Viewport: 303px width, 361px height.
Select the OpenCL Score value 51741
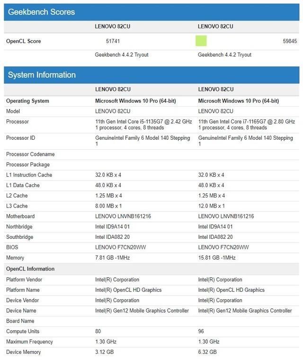[113, 41]
